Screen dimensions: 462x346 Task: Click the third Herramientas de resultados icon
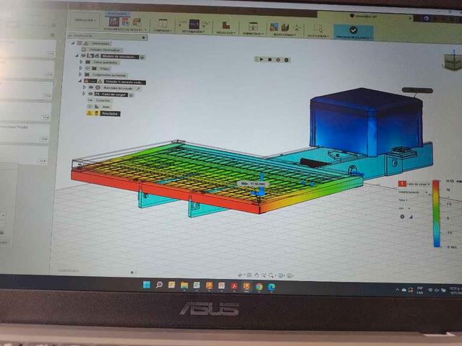[x=136, y=22]
